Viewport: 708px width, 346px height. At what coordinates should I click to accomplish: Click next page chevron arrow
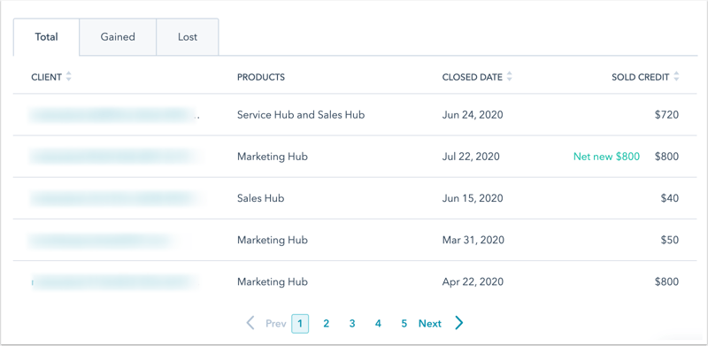pos(458,323)
